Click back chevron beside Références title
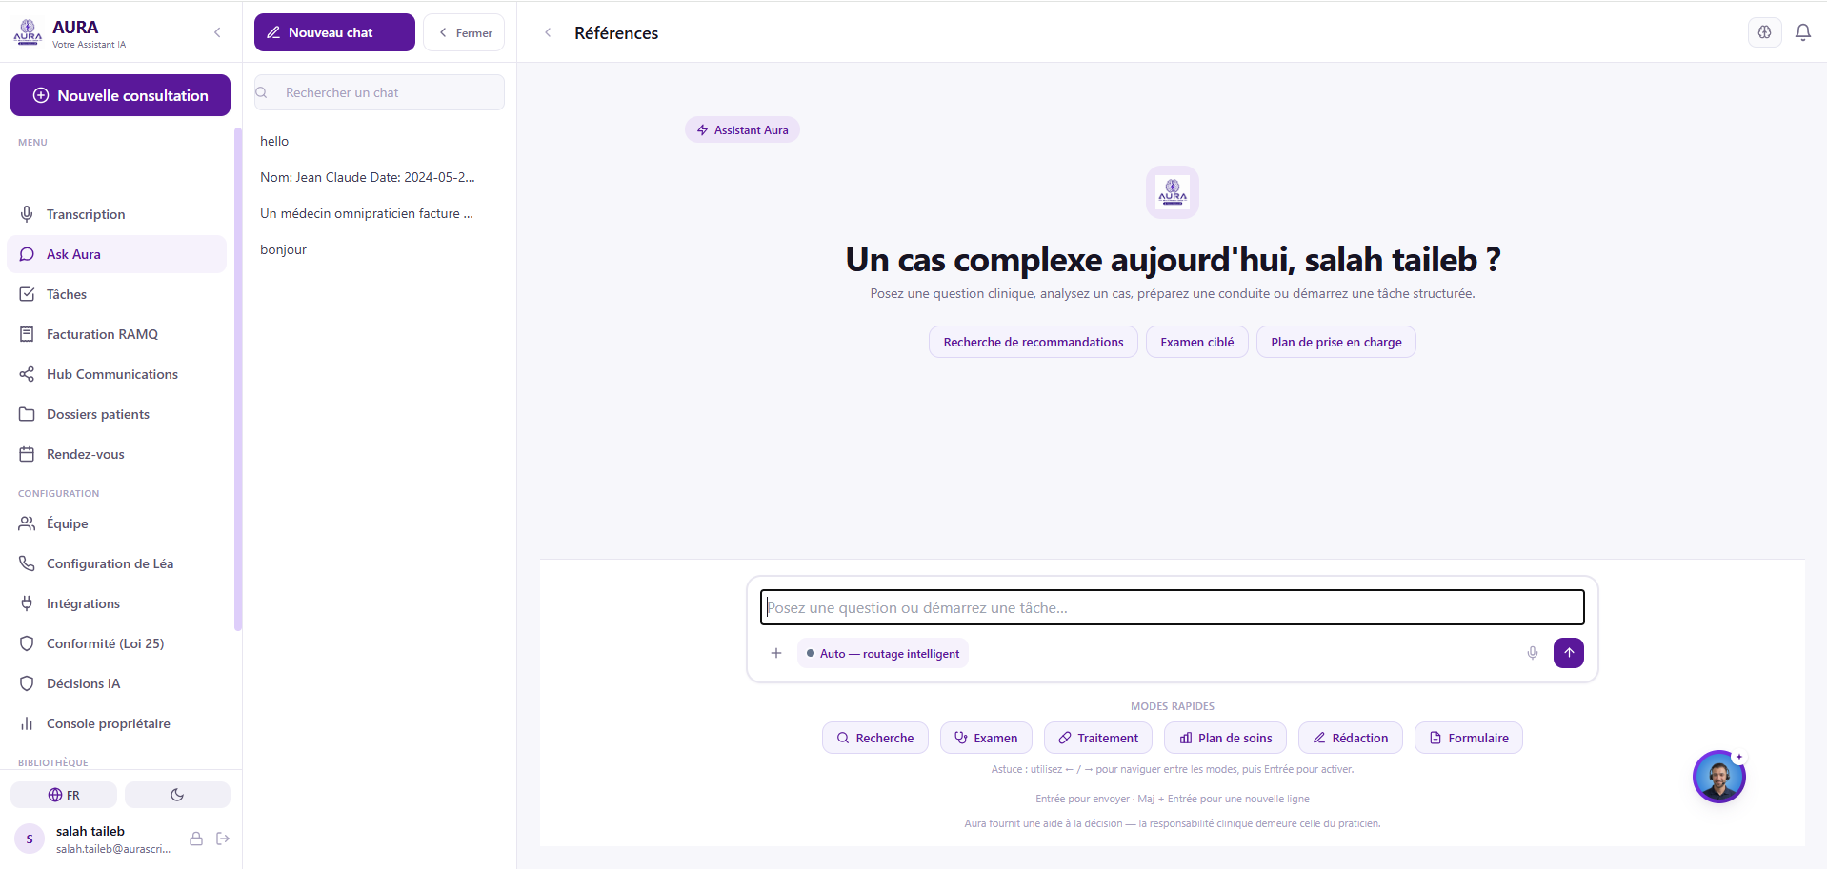 [548, 32]
